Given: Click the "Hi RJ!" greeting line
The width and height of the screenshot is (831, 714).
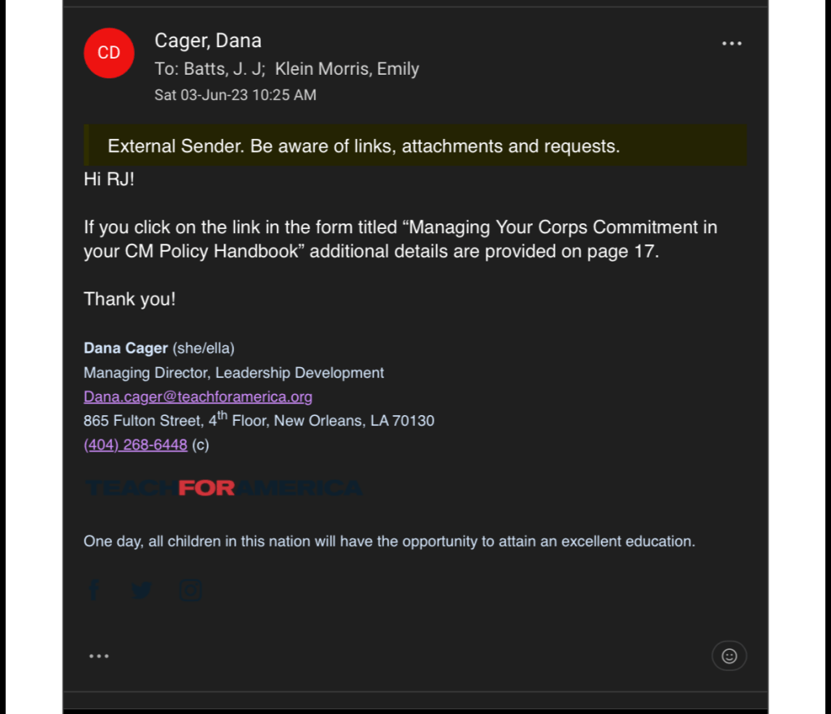Looking at the screenshot, I should (x=109, y=180).
